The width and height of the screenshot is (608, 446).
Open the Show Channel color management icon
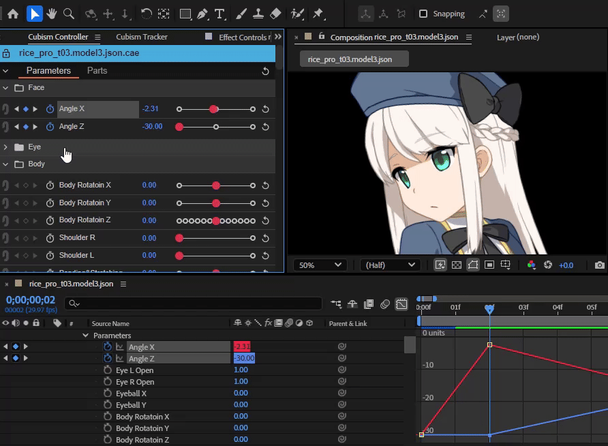tap(531, 265)
